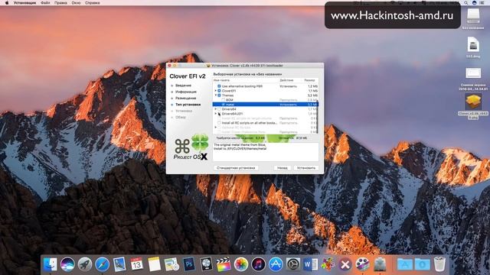Open the Apple menu
This screenshot has width=490, height=275.
(x=7, y=3)
